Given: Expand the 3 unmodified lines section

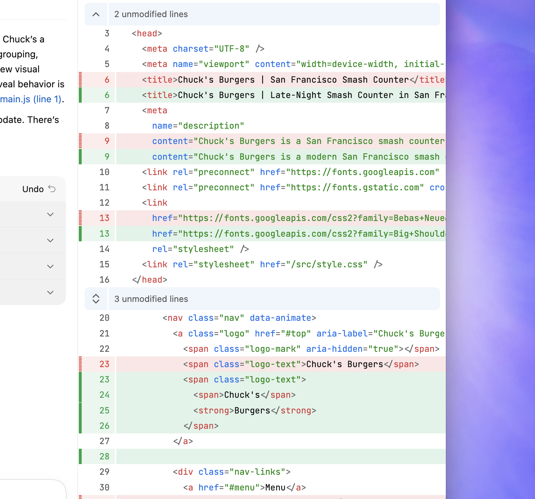Looking at the screenshot, I should (96, 299).
